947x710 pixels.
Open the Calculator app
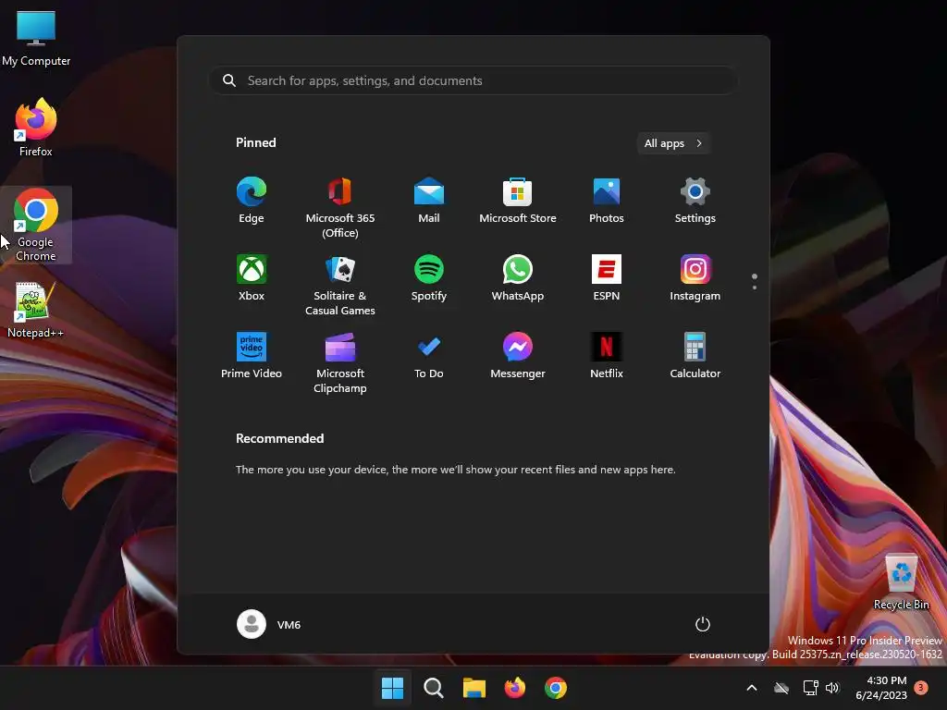(x=695, y=356)
